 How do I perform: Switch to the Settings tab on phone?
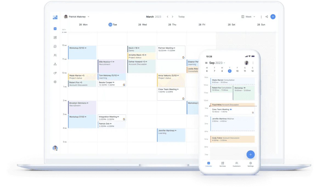pos(251,164)
